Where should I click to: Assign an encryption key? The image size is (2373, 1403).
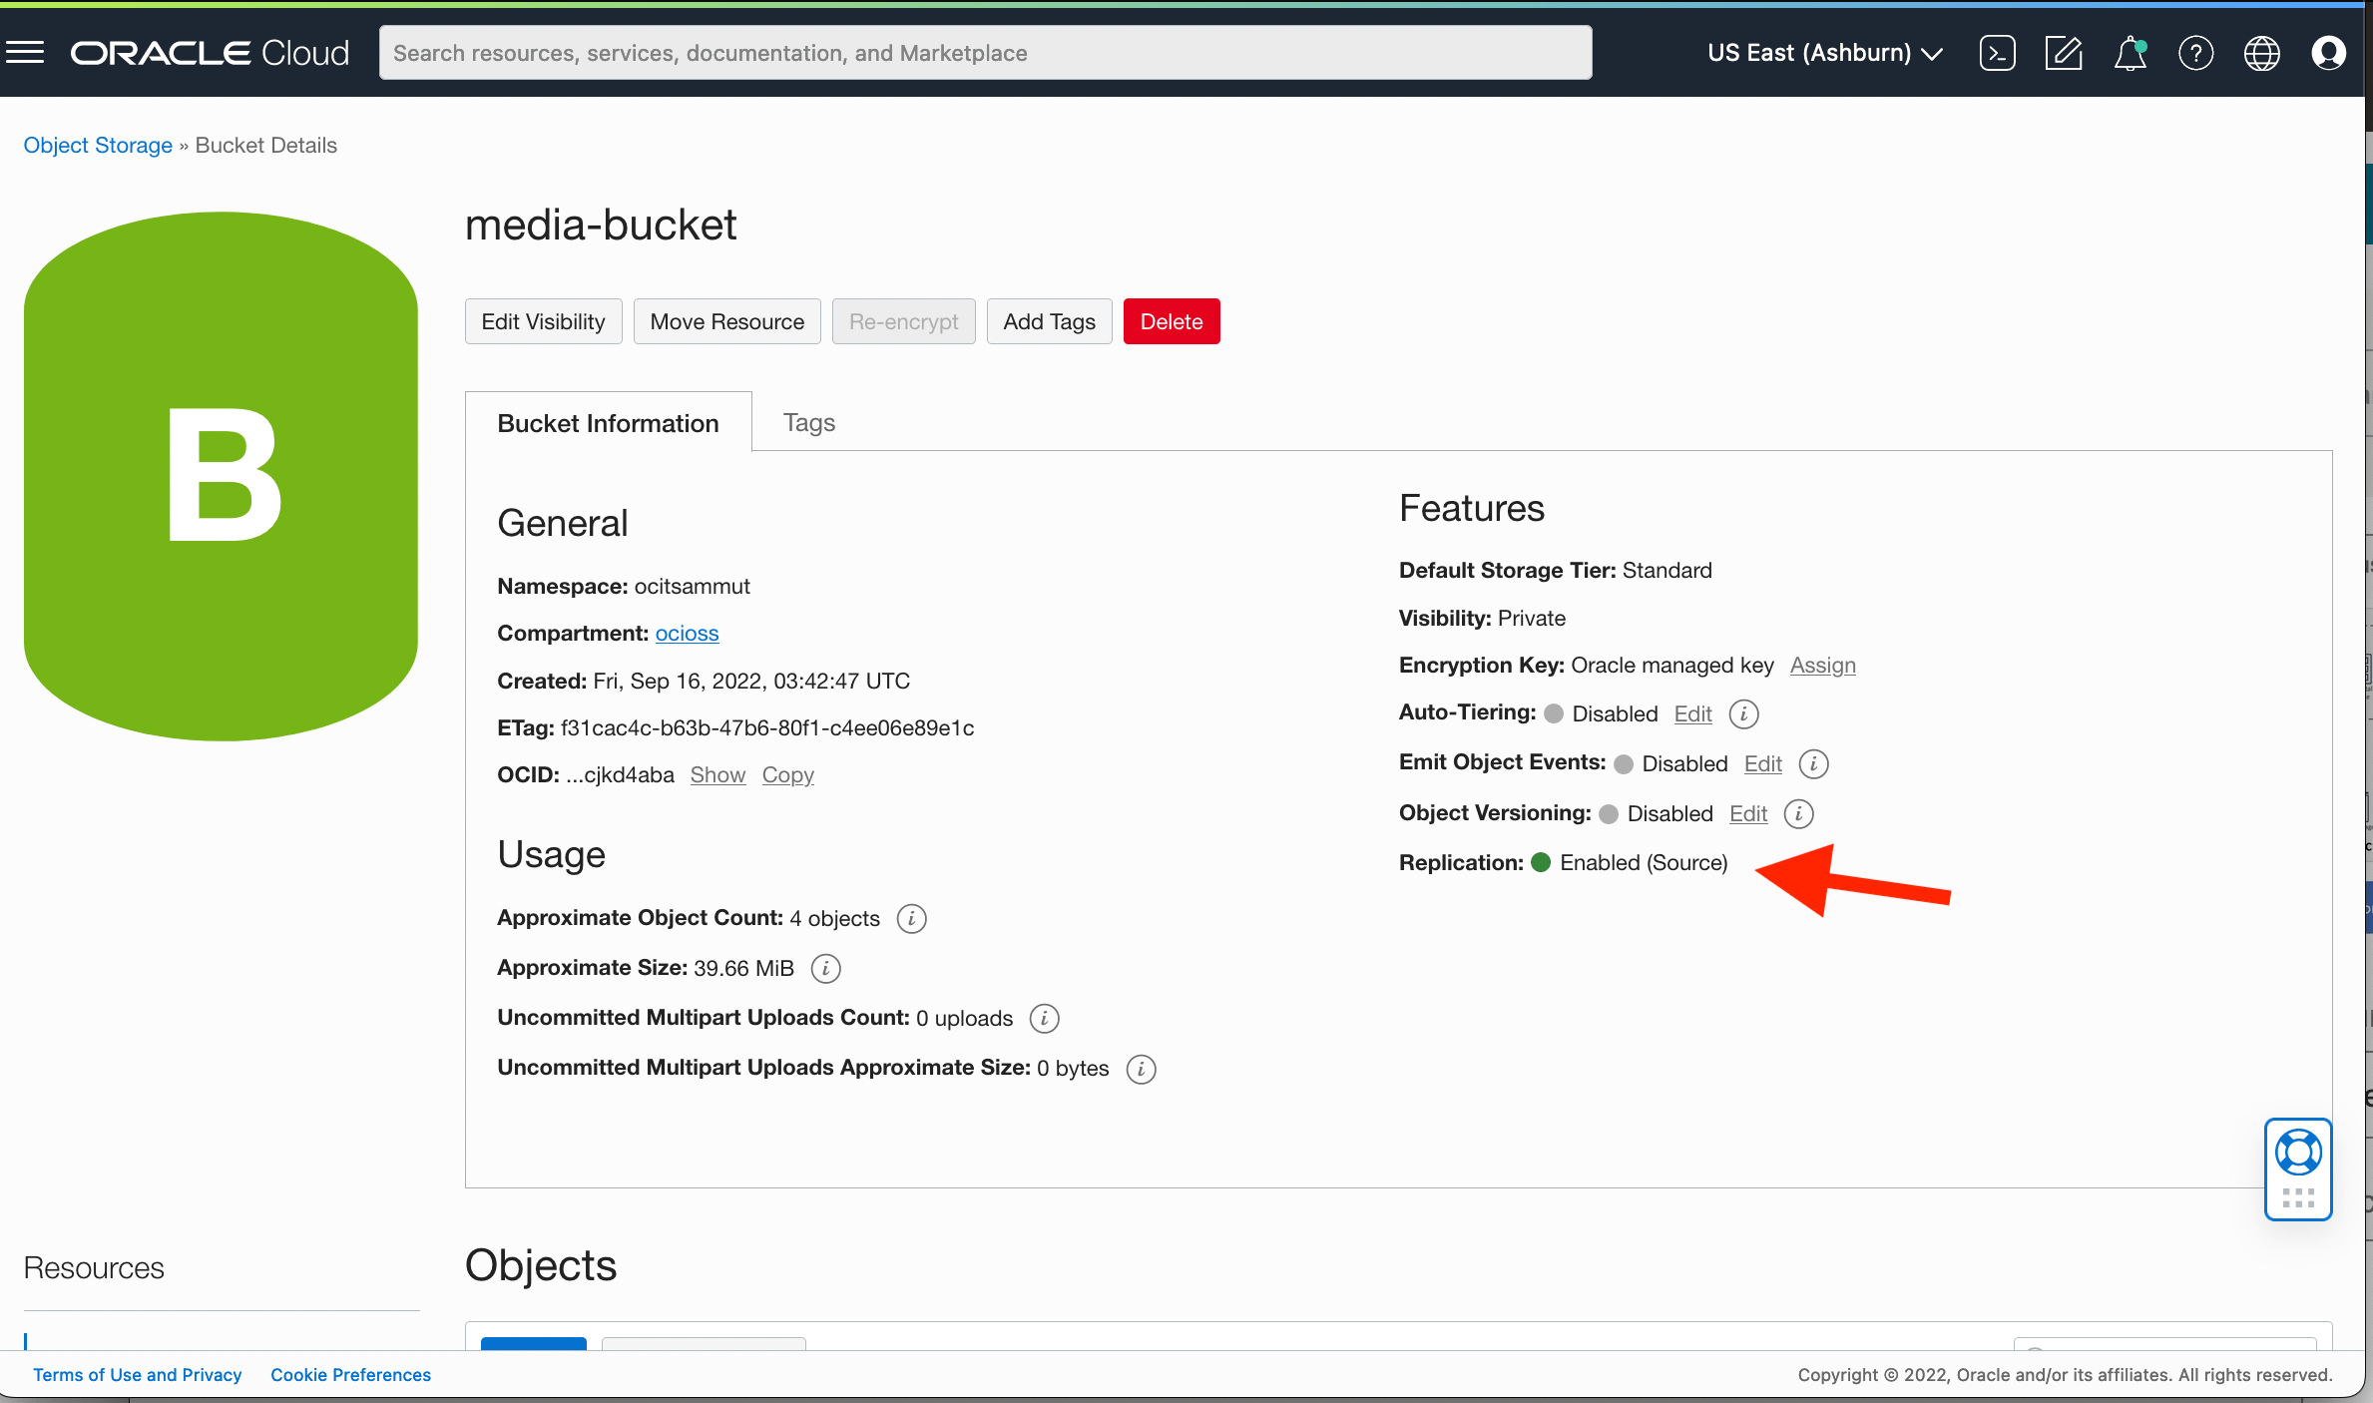click(1822, 665)
